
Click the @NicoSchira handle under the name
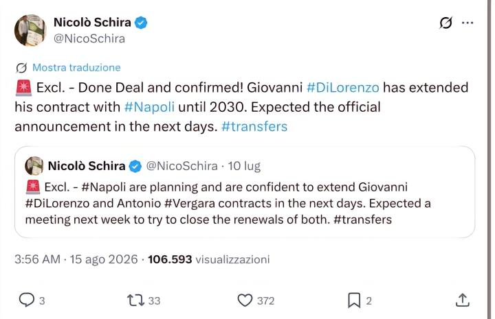(89, 38)
